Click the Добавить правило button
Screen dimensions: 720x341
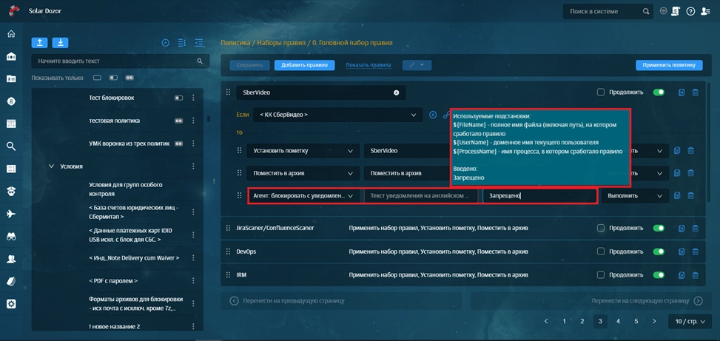304,65
